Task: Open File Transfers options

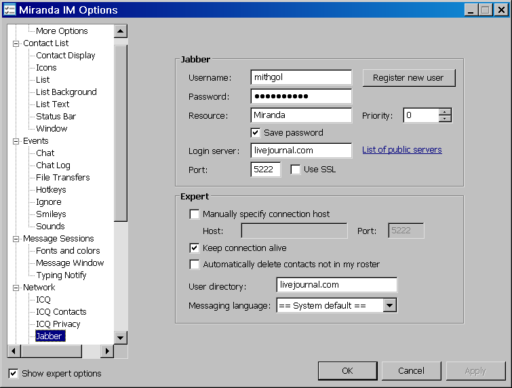Action: tap(62, 178)
